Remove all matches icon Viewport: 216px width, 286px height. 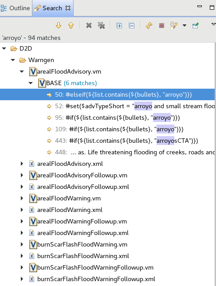pyautogui.click(x=101, y=25)
